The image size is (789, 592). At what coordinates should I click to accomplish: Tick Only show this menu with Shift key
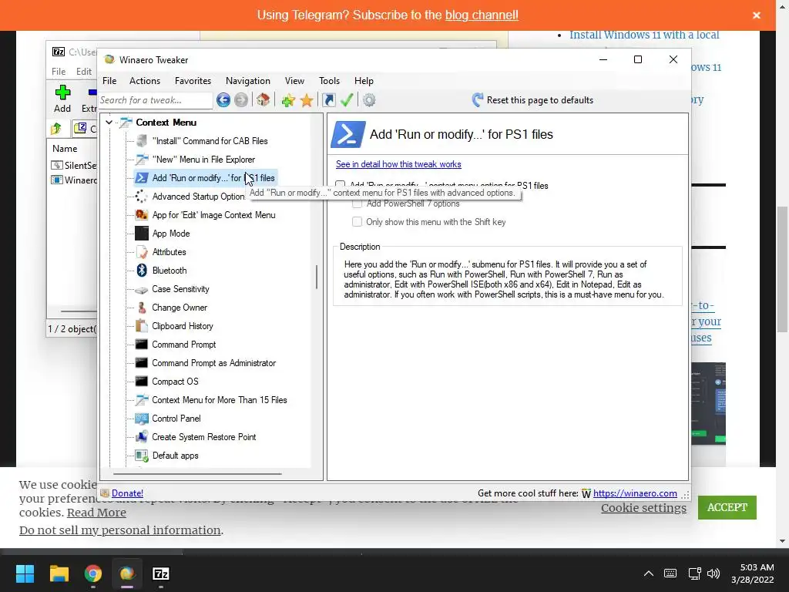click(x=357, y=222)
